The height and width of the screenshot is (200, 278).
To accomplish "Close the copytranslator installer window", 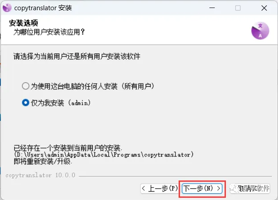I will tap(264, 8).
